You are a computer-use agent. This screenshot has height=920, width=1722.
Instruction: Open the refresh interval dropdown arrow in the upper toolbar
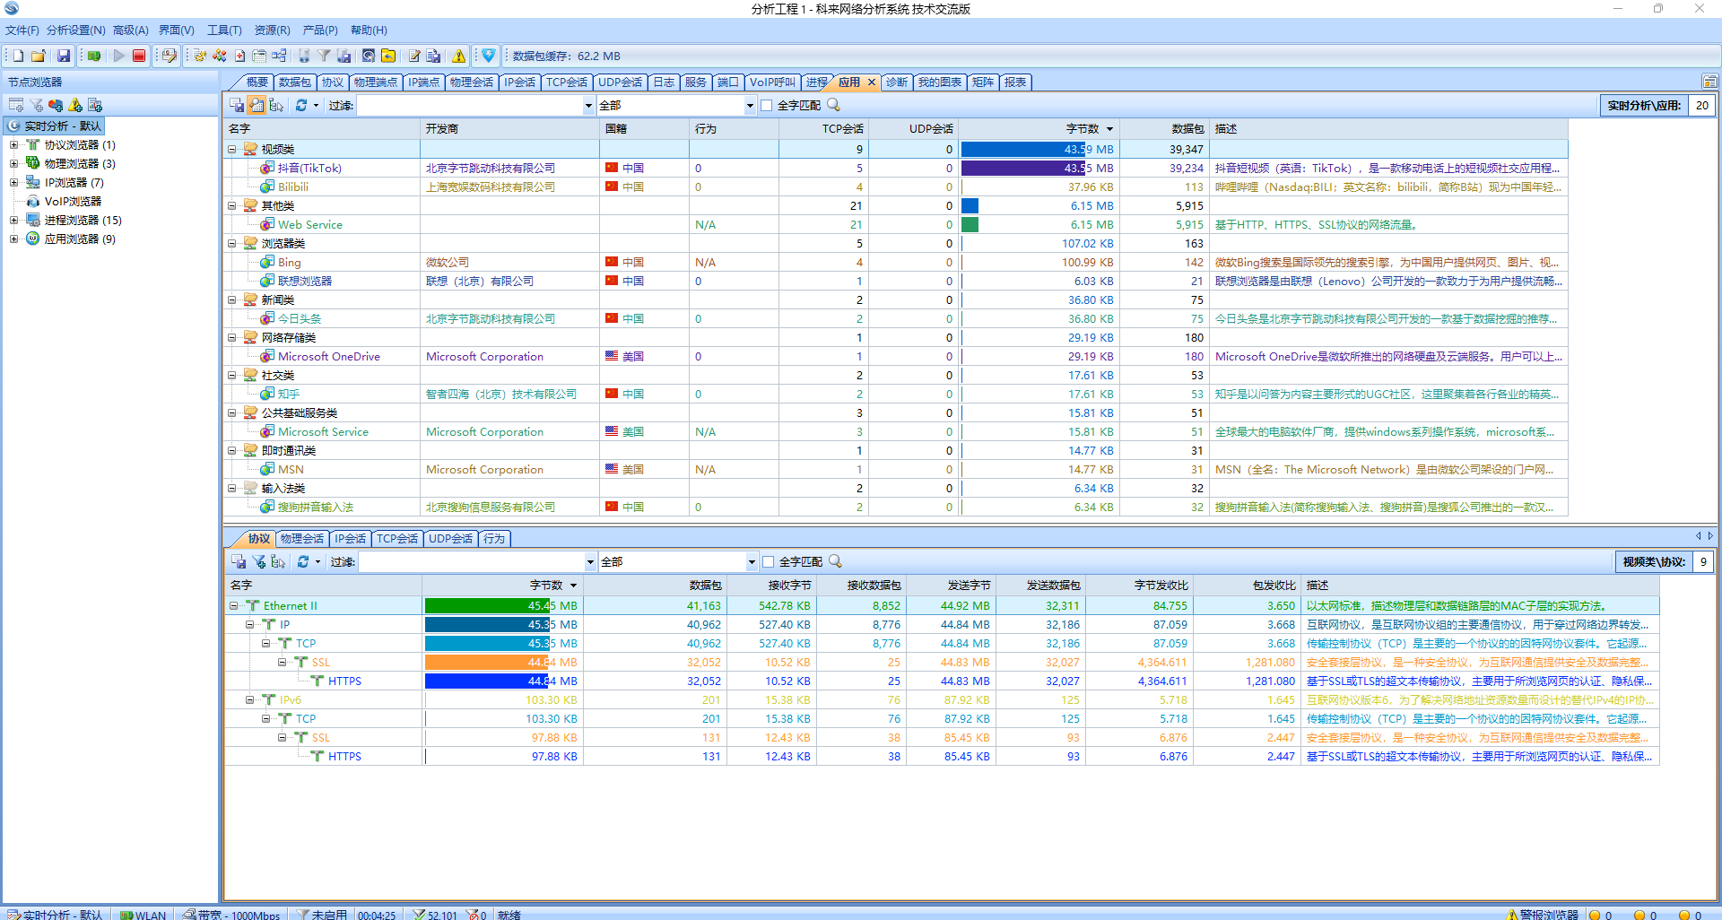point(316,105)
